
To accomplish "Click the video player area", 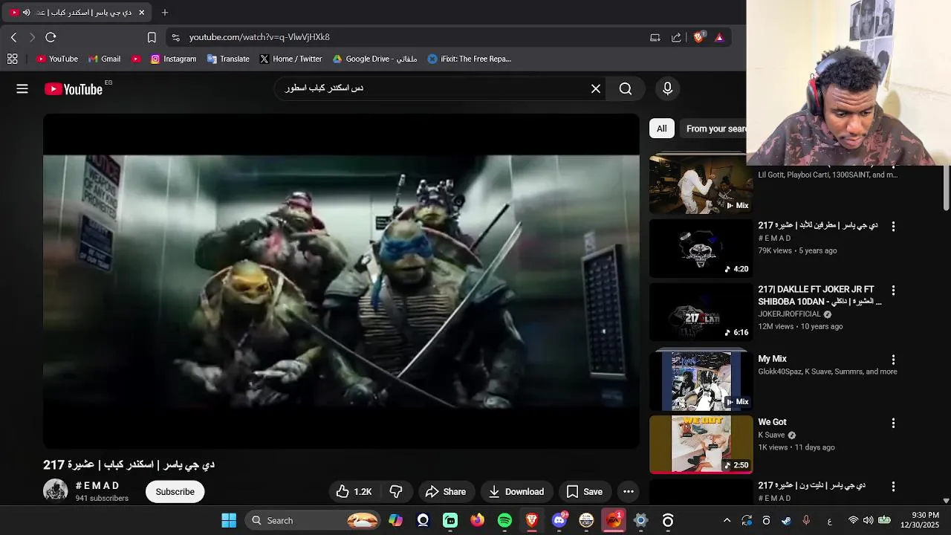I will click(341, 281).
